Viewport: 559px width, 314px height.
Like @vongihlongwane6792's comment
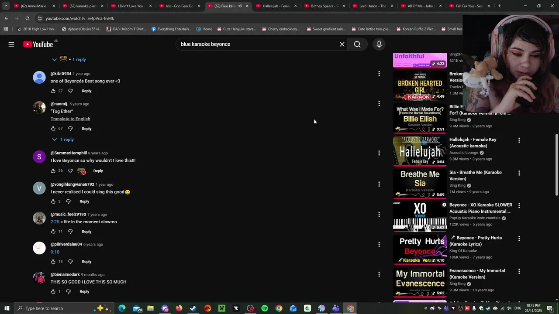53,201
